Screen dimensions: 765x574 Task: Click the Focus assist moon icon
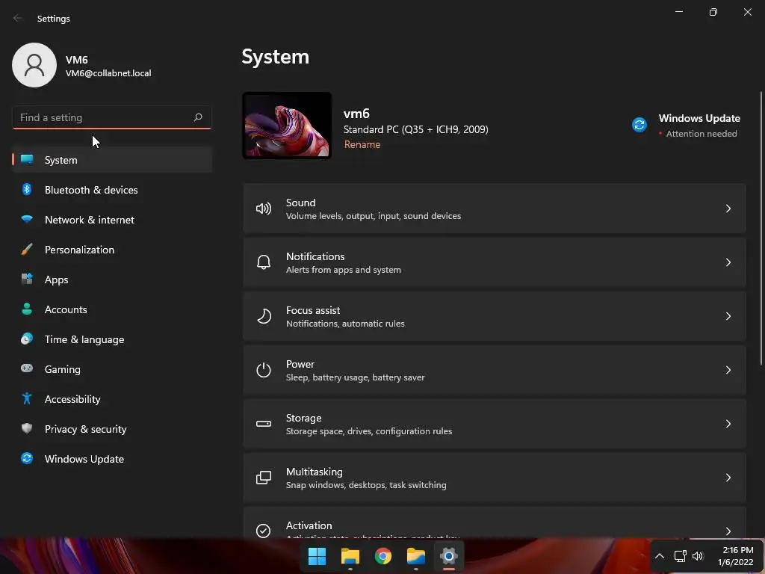tap(264, 316)
